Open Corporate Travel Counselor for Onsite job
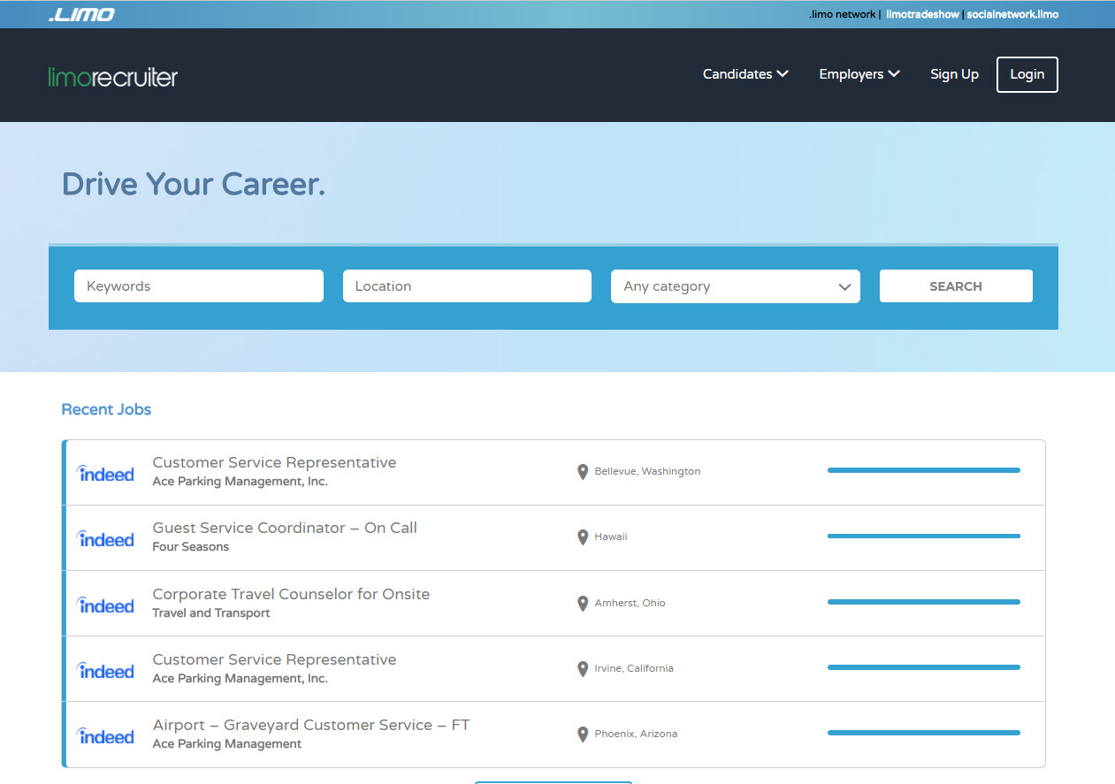1115x784 pixels. 291,594
